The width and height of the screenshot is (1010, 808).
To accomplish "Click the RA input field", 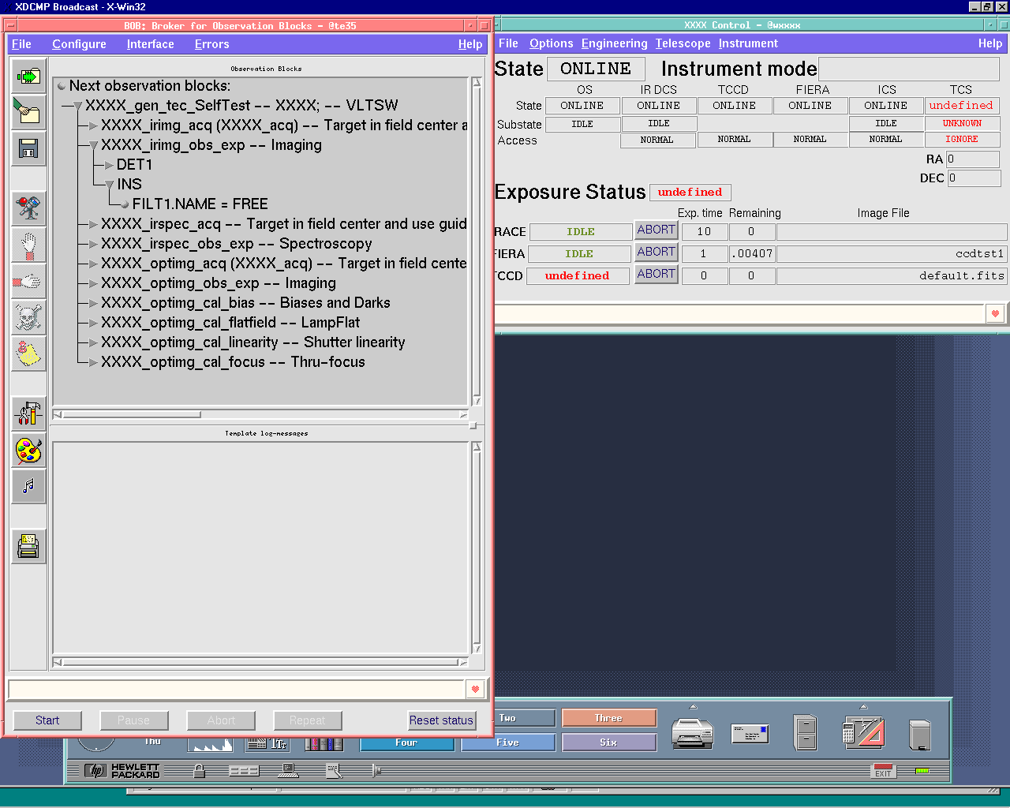I will pyautogui.click(x=974, y=159).
